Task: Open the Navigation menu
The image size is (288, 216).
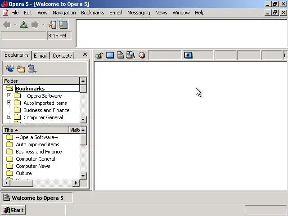Action: pyautogui.click(x=64, y=13)
